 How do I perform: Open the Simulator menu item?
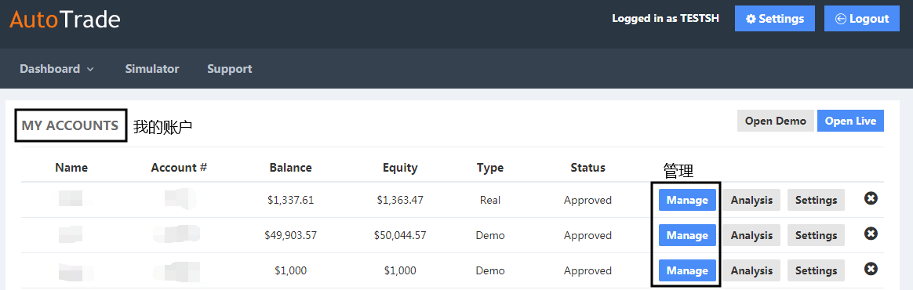(x=152, y=69)
